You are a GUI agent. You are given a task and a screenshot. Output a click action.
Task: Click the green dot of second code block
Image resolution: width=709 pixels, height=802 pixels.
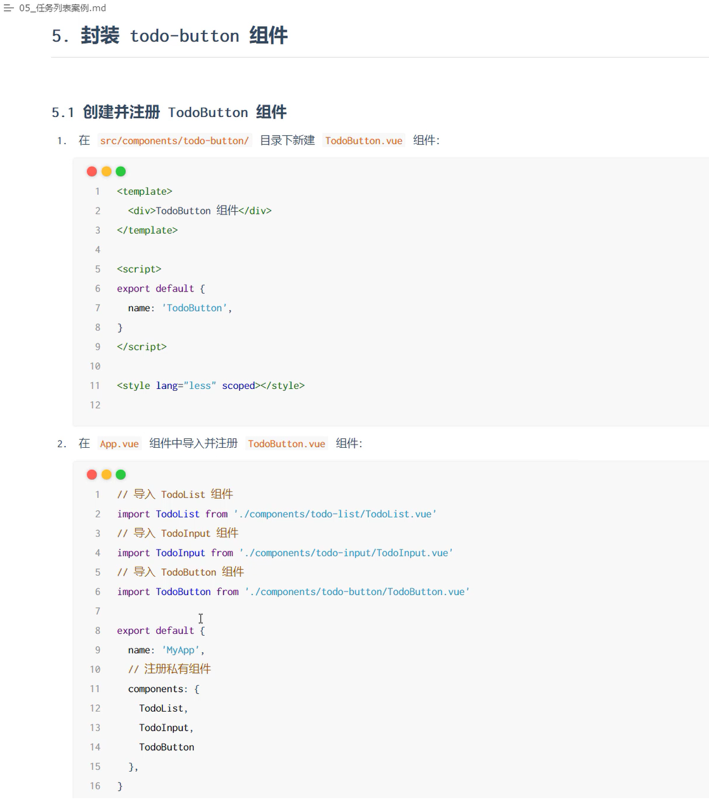(x=121, y=474)
